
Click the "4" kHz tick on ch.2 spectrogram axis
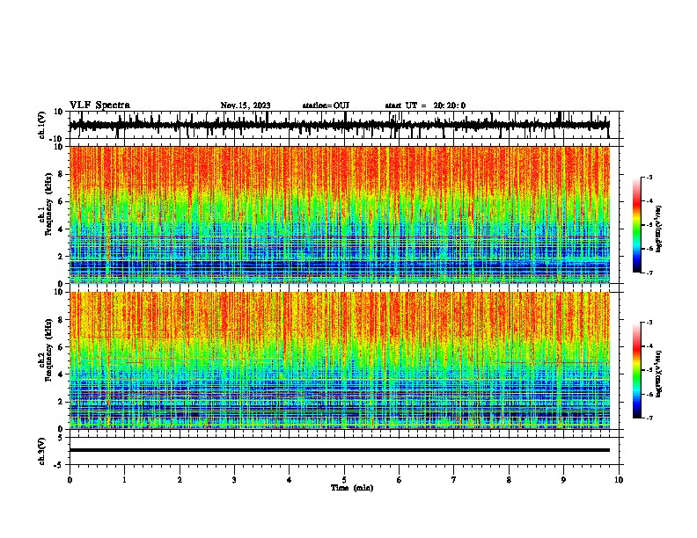coord(62,374)
